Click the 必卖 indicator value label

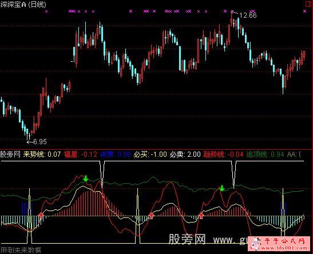[185, 154]
